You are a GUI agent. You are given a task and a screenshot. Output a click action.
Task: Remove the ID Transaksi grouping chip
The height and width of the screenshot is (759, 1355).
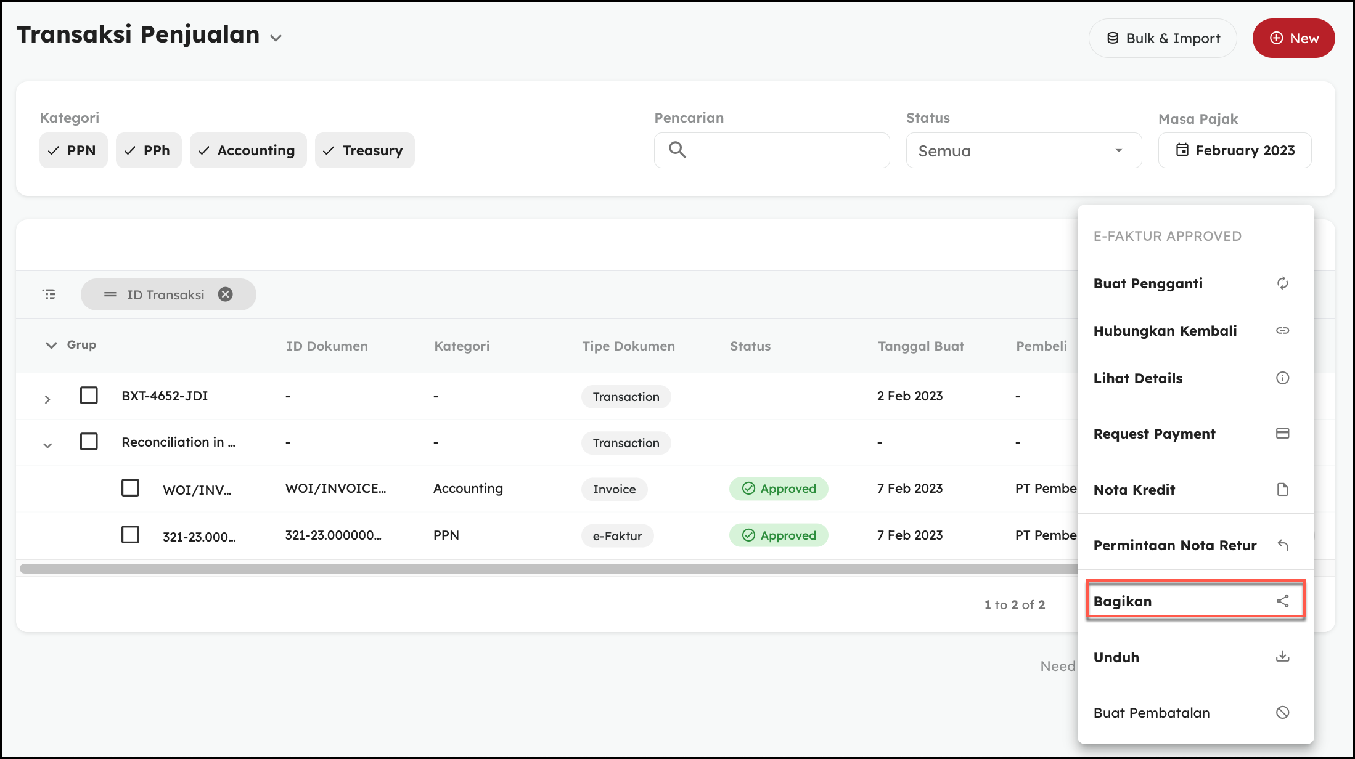coord(226,294)
